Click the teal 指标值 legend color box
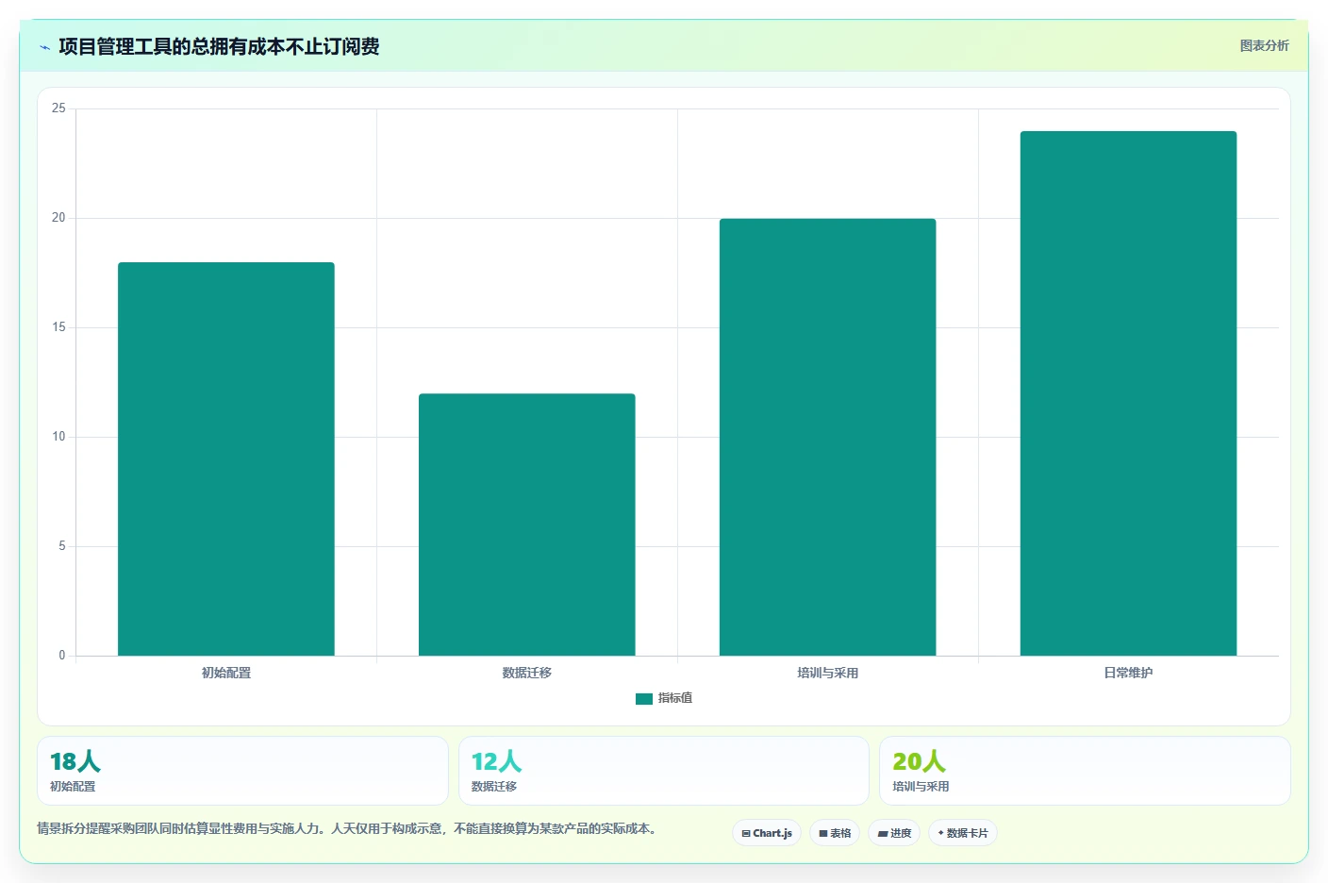 pyautogui.click(x=644, y=699)
